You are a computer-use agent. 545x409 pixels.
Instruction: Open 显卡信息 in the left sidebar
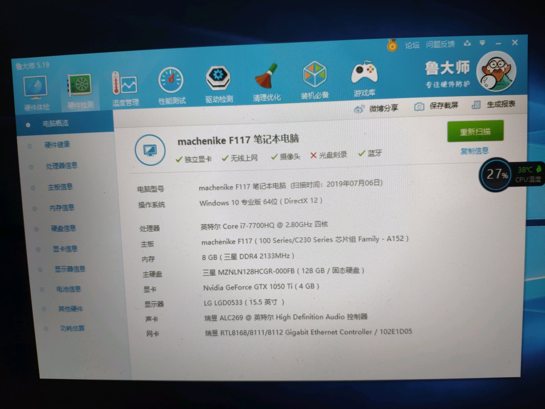point(65,249)
